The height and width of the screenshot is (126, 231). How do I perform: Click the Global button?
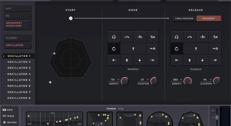(18, 38)
